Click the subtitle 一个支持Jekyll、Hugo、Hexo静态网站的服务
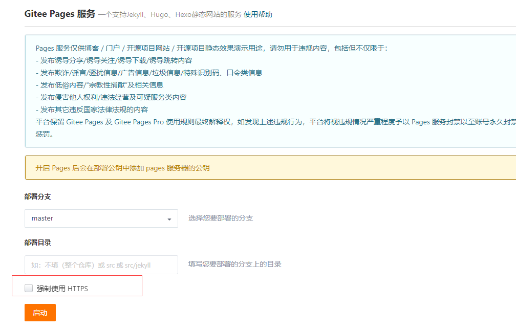 170,14
